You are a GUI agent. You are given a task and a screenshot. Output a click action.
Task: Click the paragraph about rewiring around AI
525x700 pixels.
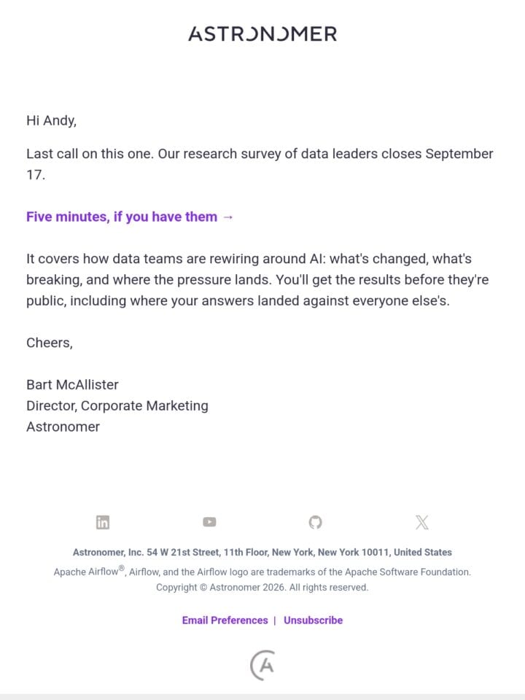257,279
